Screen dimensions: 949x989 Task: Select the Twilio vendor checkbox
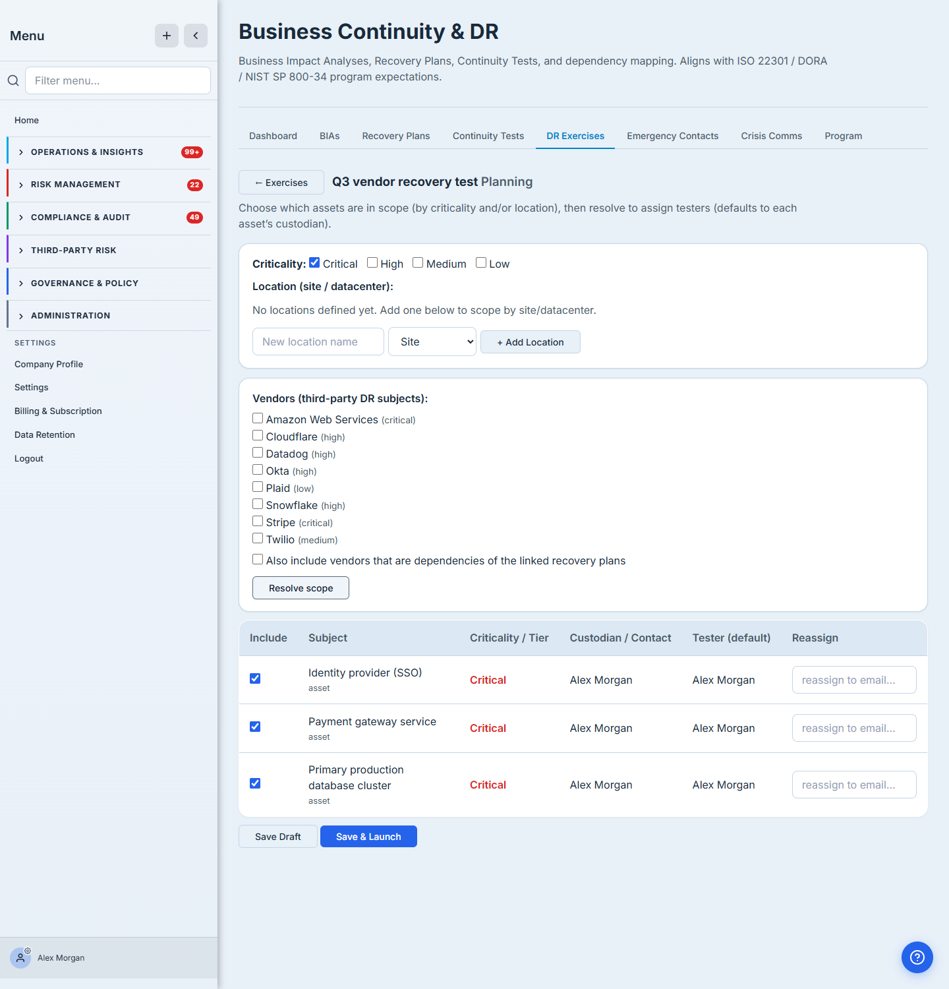[x=258, y=538]
